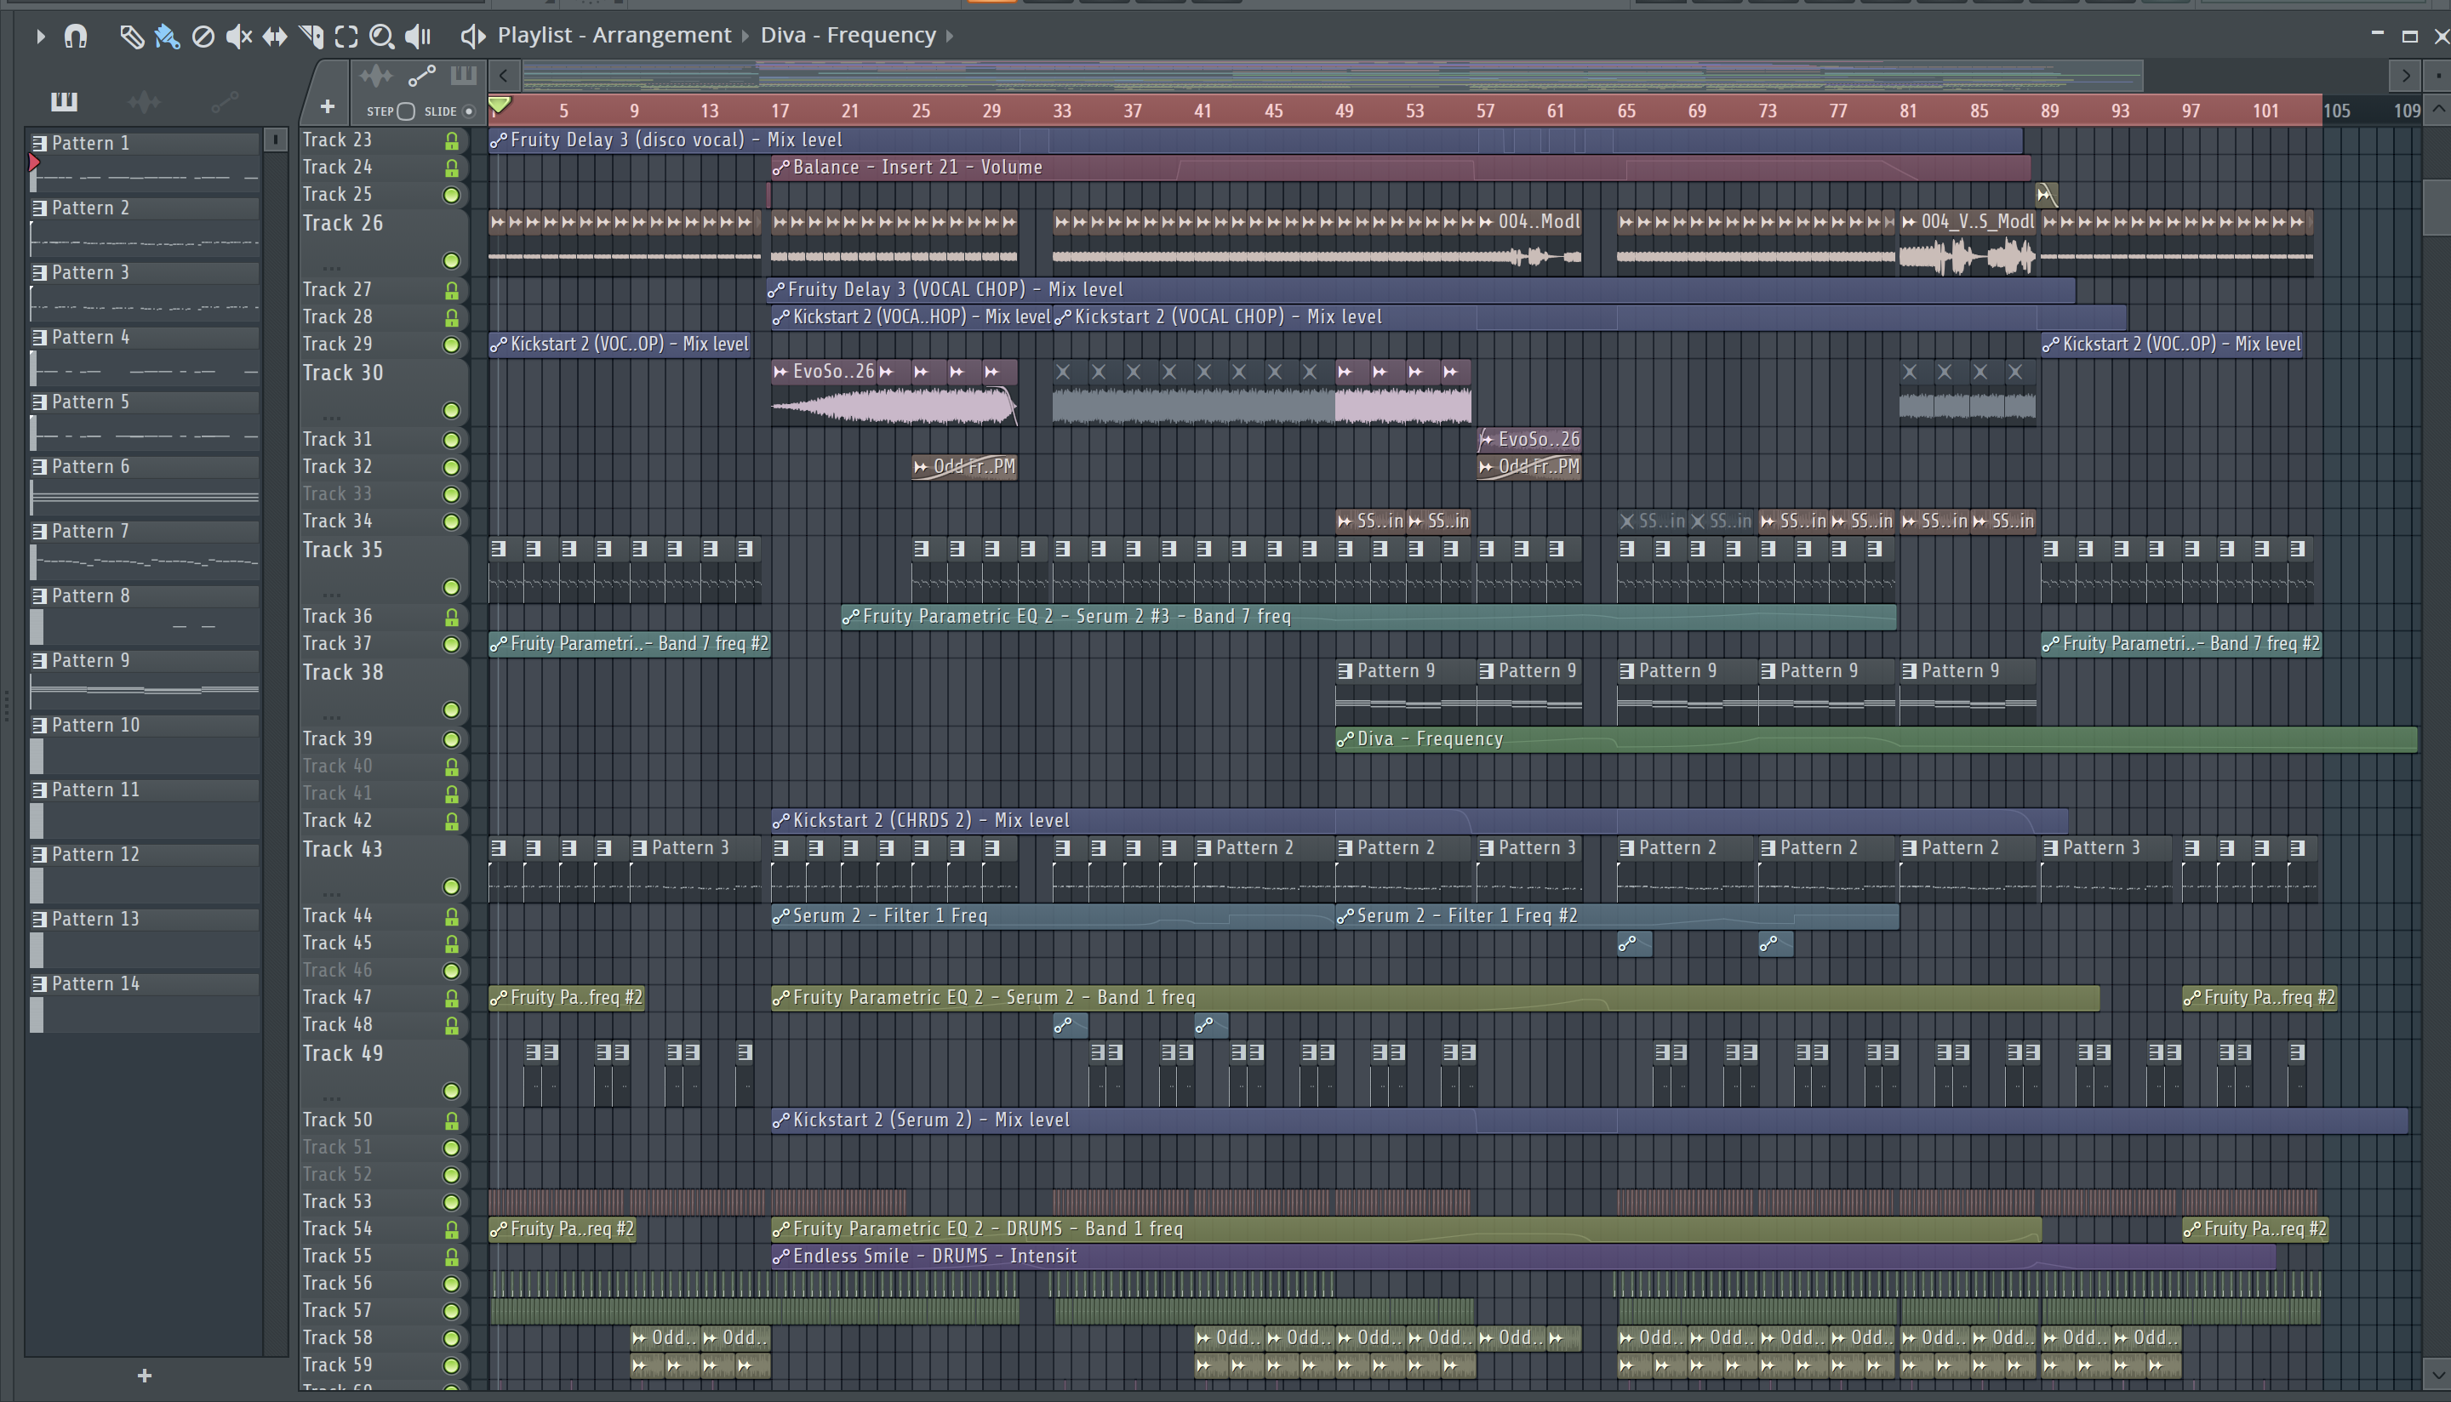Select the Slice tool

pos(310,37)
